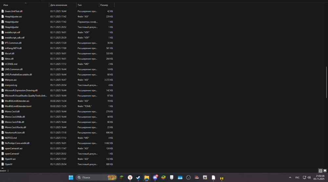The width and height of the screenshot is (328, 182).
Task: Click the red truck taskbar icon
Action: [196, 177]
